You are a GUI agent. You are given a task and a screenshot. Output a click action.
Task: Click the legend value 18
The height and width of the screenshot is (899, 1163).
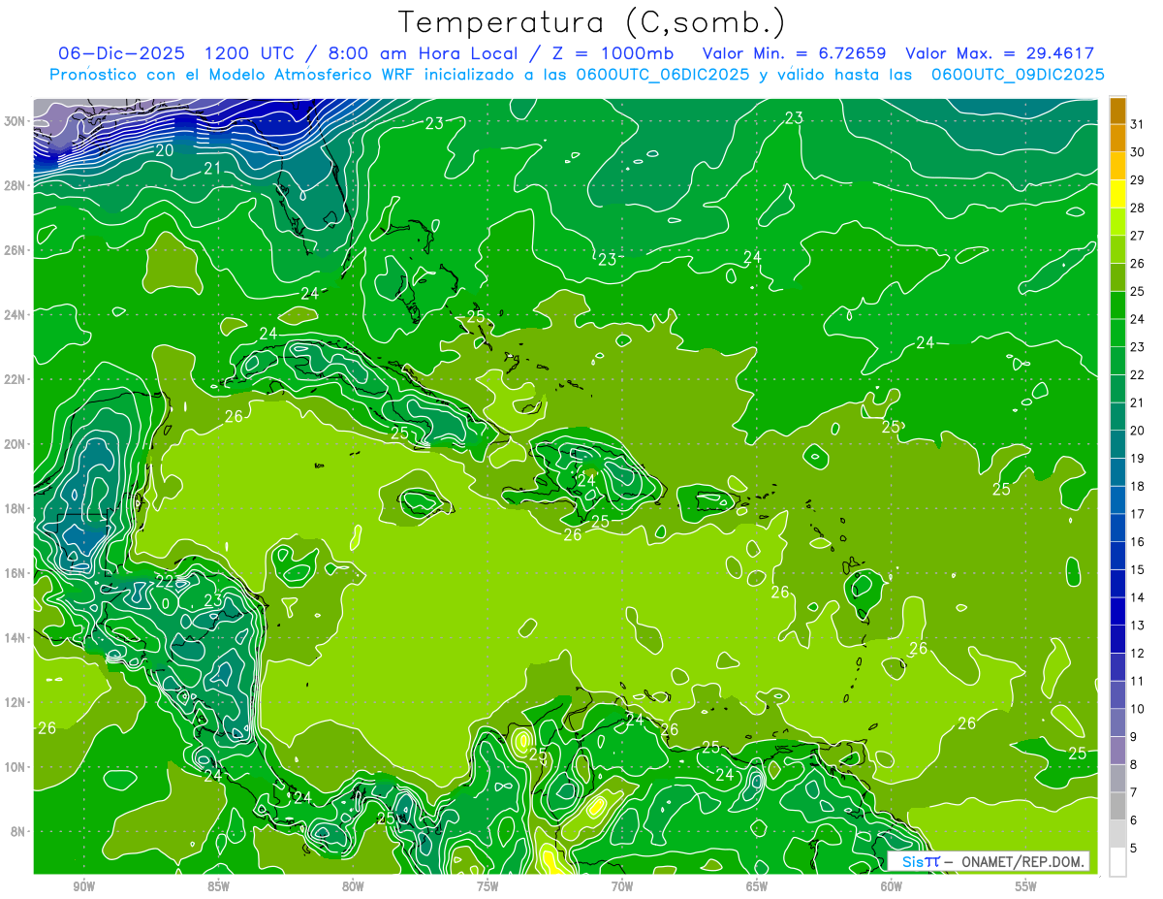[x=1137, y=486]
